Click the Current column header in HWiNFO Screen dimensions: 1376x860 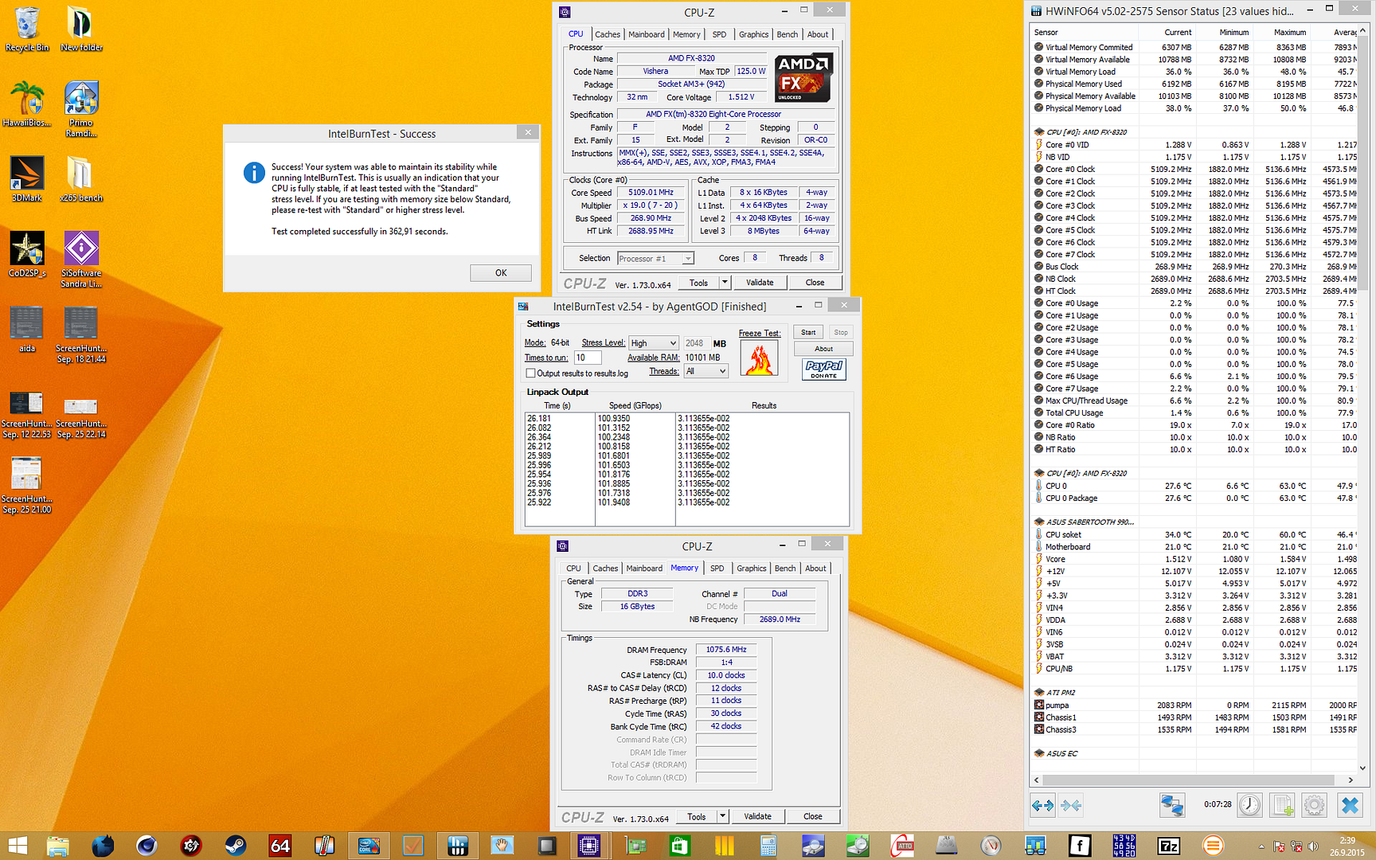pos(1178,33)
